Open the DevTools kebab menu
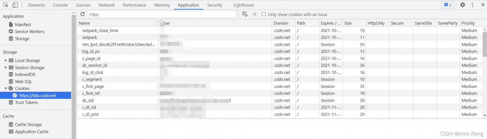Viewport: 487px width, 139px height. pos(473,5)
